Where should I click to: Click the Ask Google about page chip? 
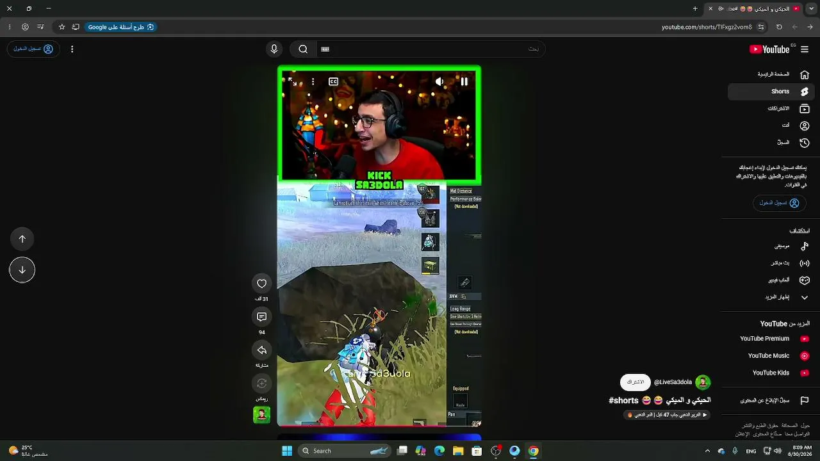point(121,27)
